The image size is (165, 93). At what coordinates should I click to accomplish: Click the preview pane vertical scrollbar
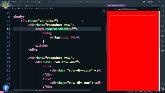(159, 30)
